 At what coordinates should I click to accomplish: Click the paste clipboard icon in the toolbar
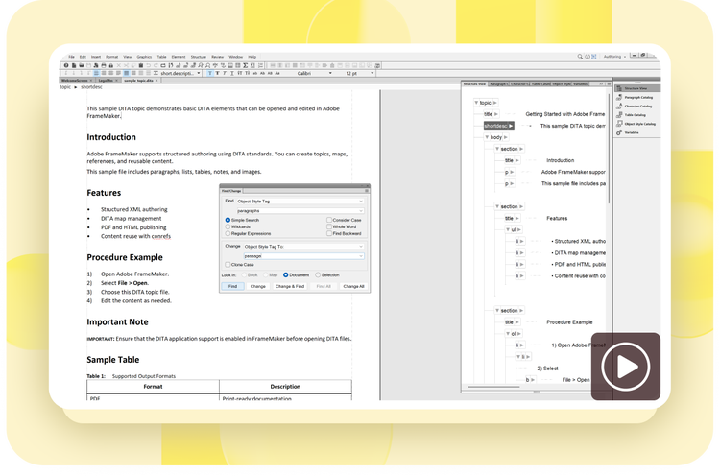click(140, 65)
